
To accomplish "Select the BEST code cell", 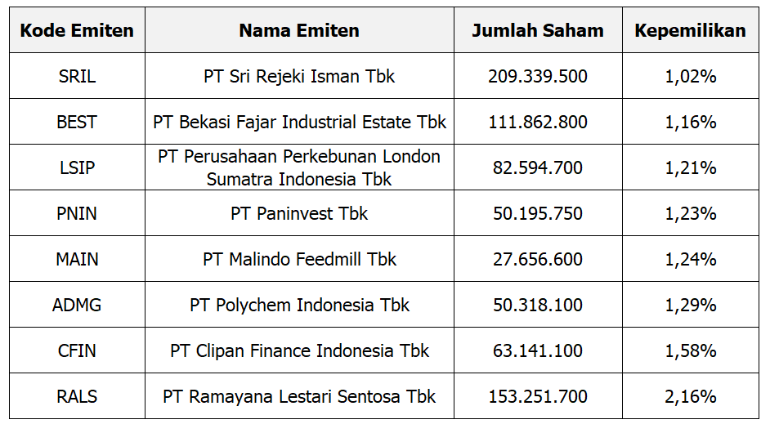I will pyautogui.click(x=77, y=123).
